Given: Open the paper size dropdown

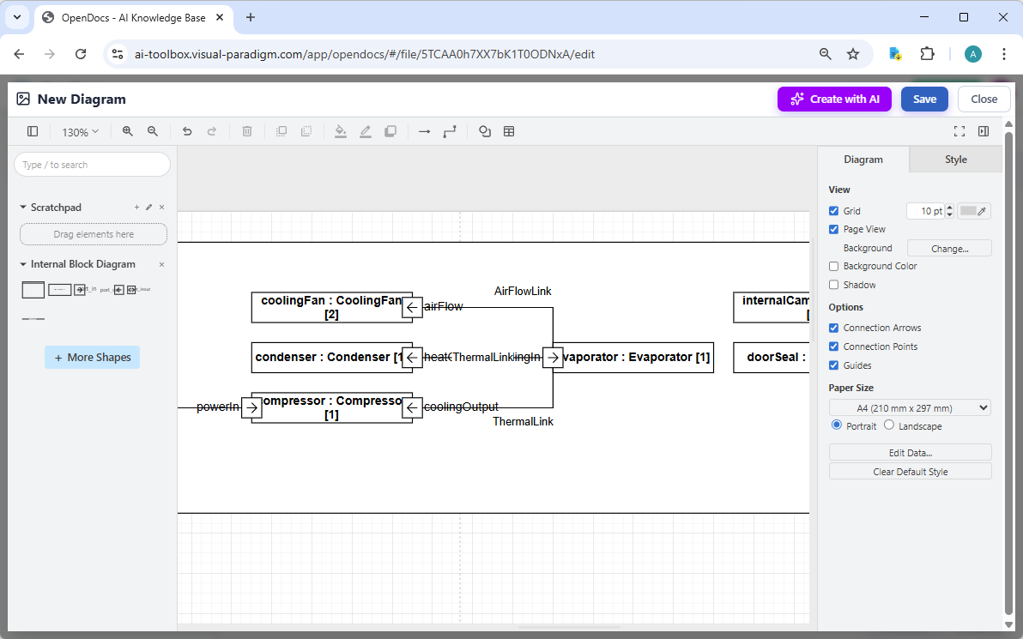Looking at the screenshot, I should point(909,407).
